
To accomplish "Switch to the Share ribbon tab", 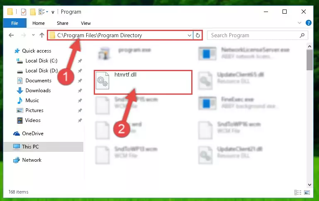I will 63,23.
